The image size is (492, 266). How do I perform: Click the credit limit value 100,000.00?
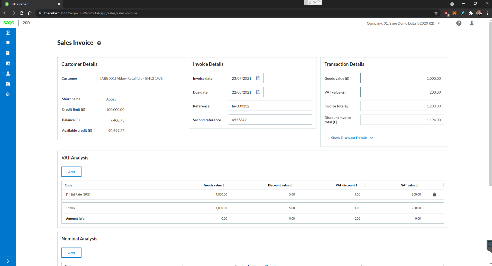[115, 110]
